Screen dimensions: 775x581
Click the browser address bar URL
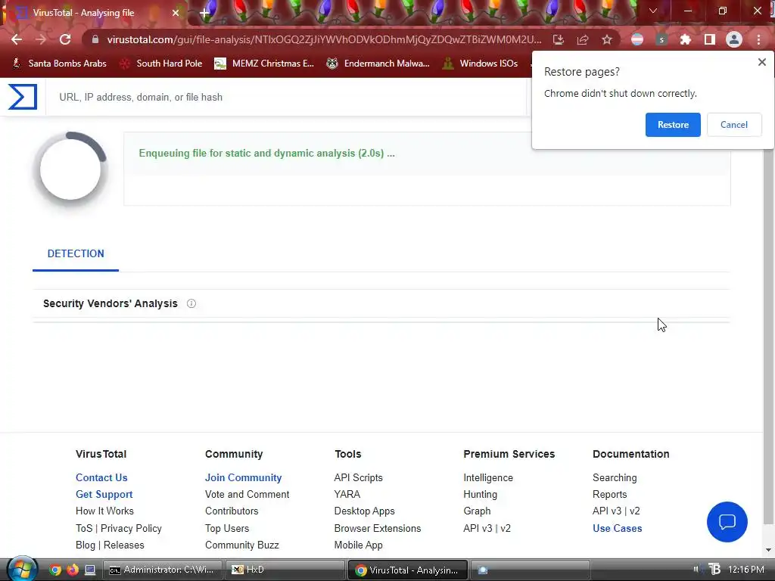[324, 39]
